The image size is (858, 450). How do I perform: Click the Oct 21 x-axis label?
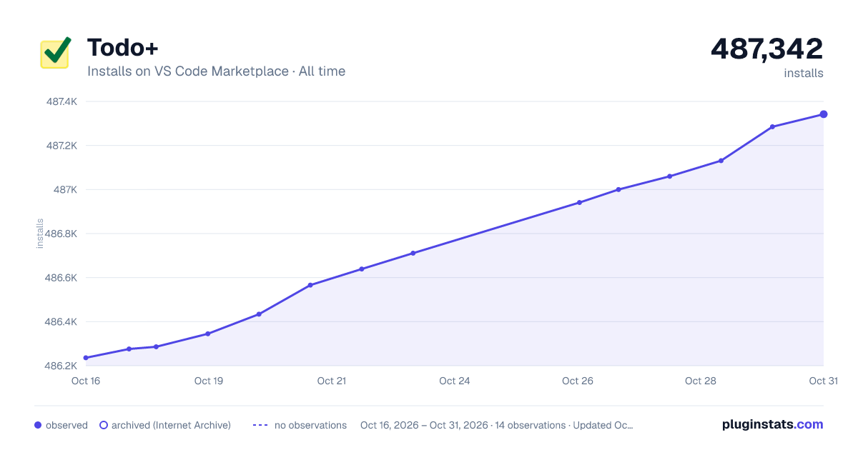click(x=332, y=381)
